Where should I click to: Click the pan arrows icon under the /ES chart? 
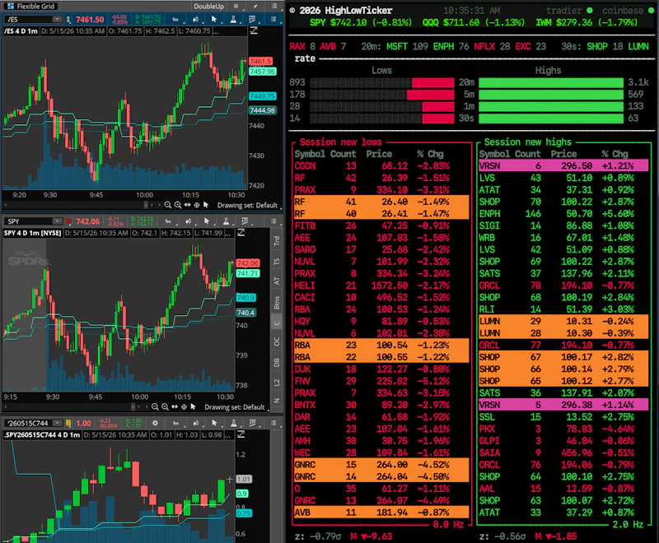click(x=187, y=205)
